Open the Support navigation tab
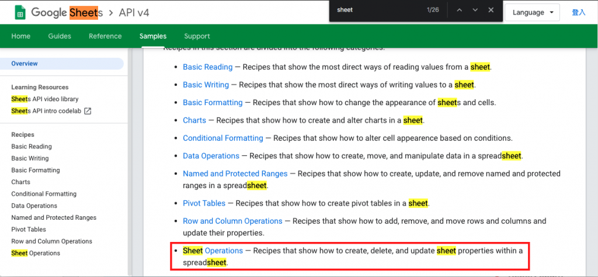 point(197,36)
